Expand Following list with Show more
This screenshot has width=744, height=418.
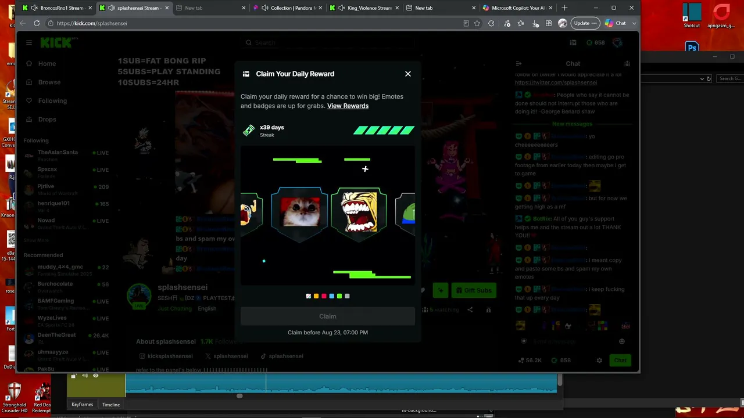[36, 240]
